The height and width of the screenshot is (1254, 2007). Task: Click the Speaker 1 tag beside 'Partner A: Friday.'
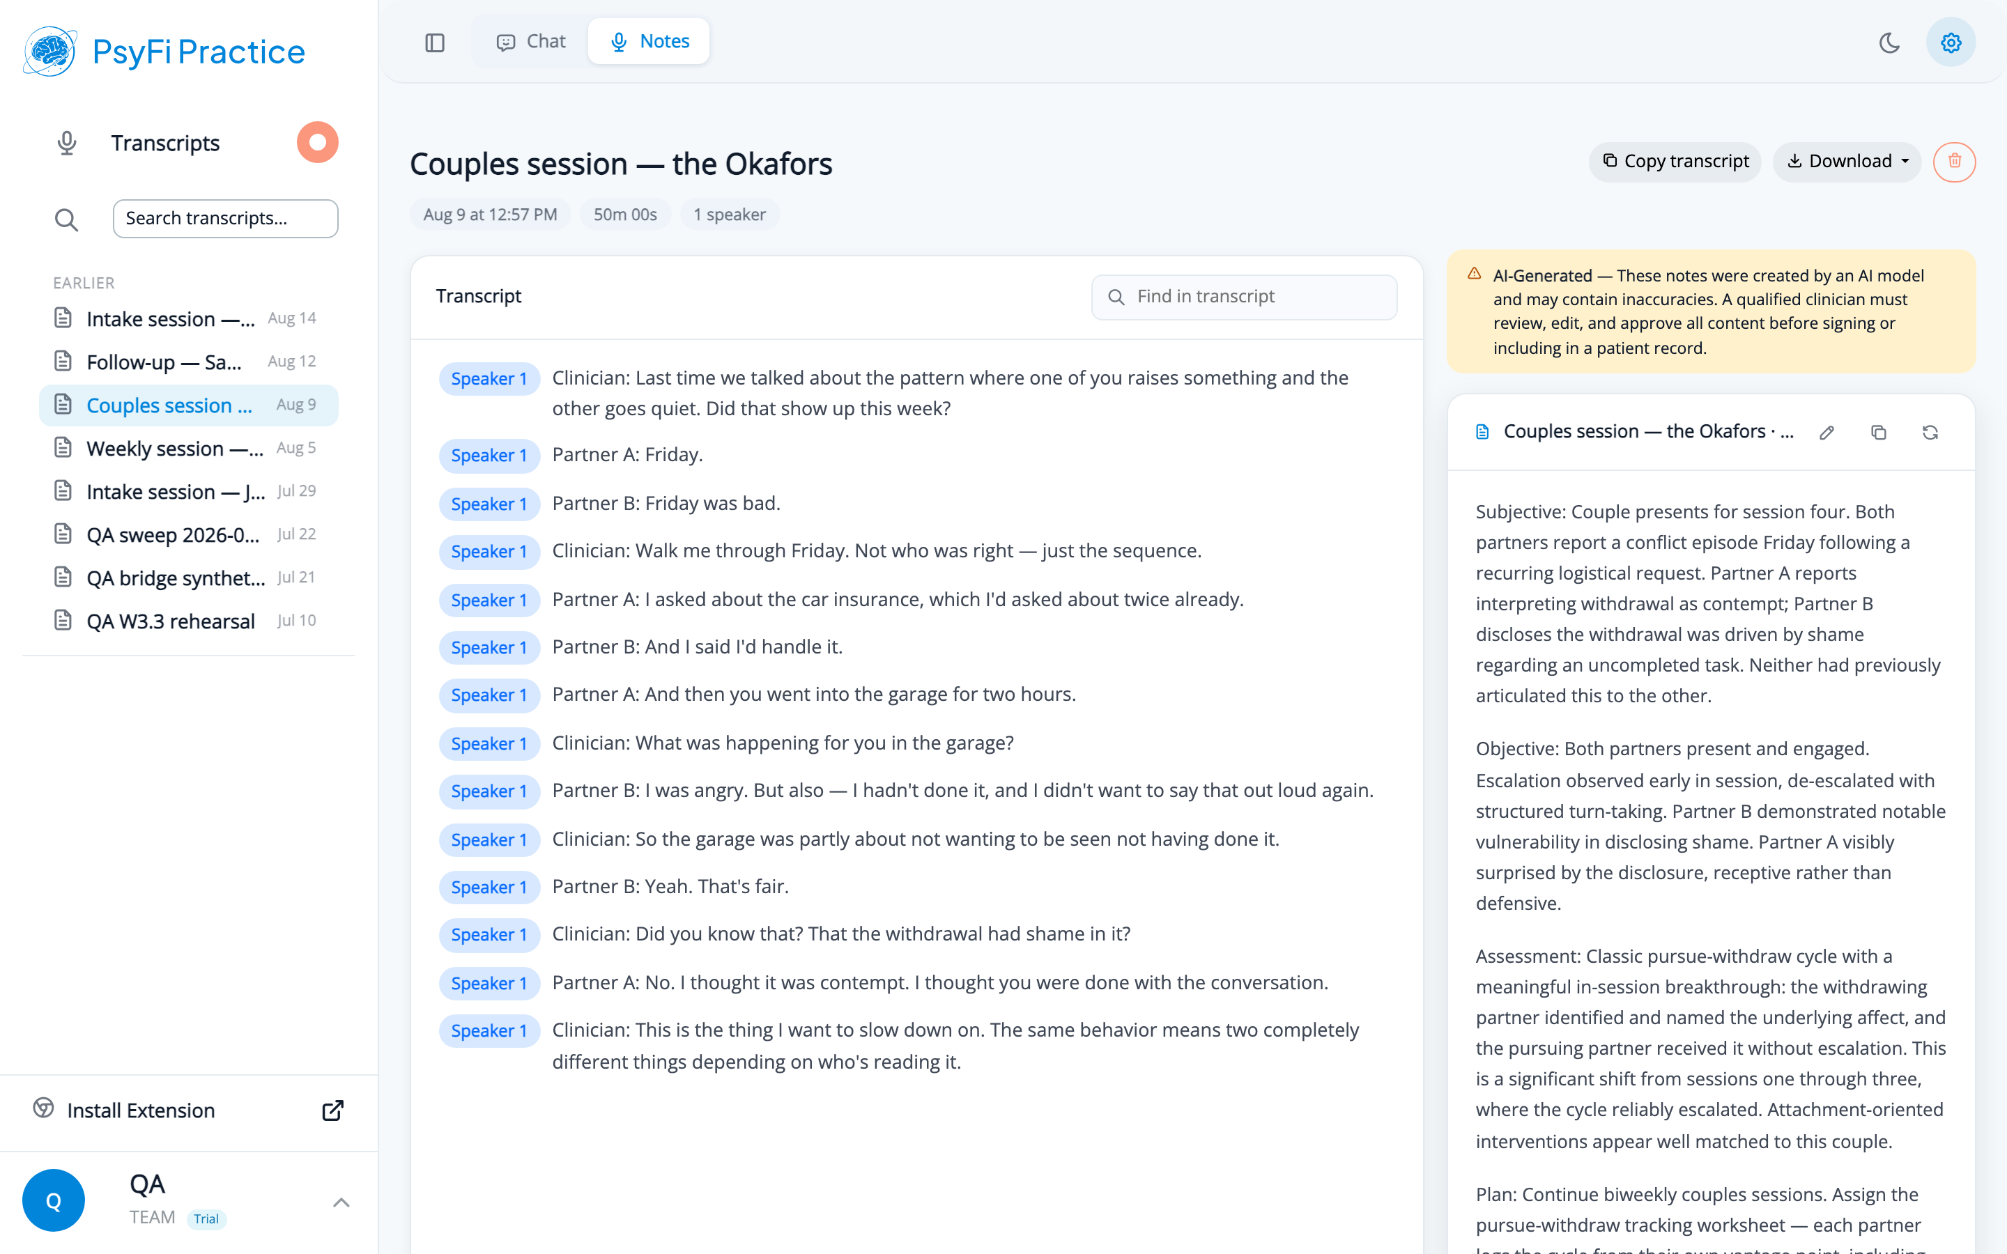click(x=489, y=456)
